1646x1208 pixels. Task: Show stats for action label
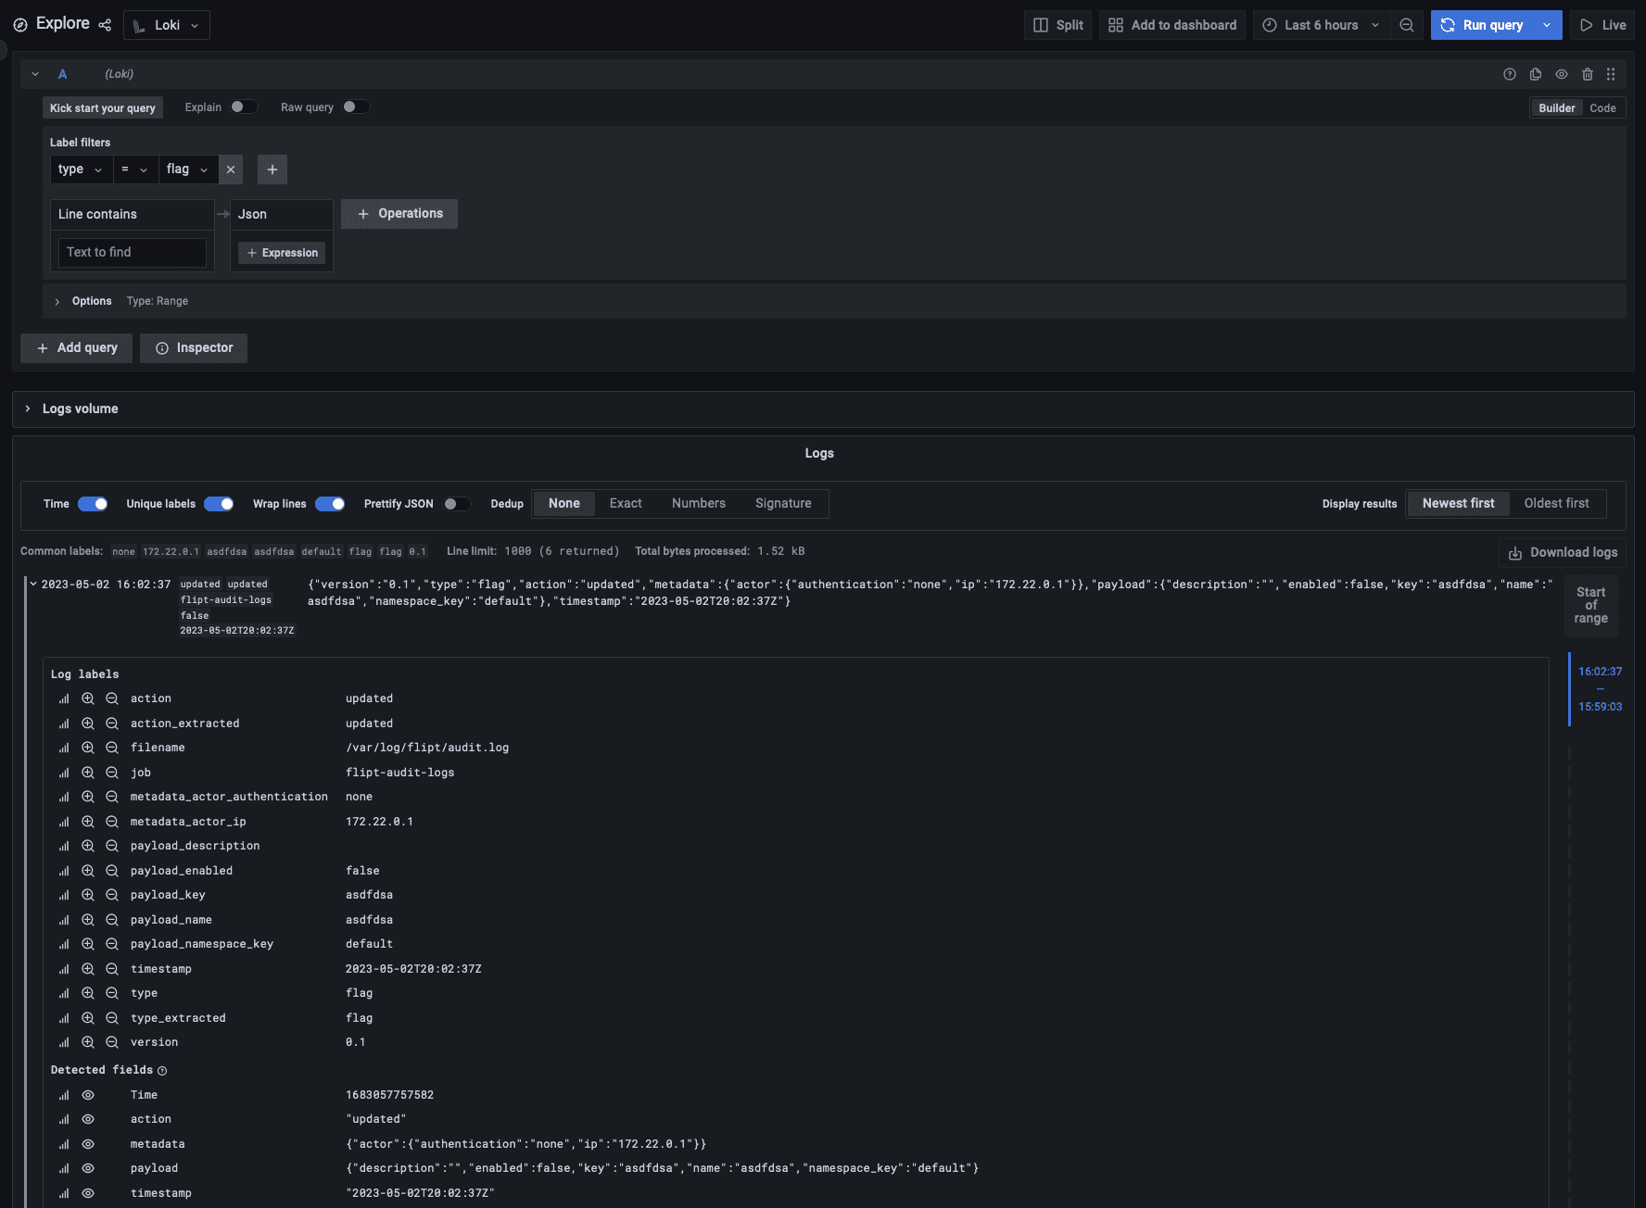(x=64, y=698)
